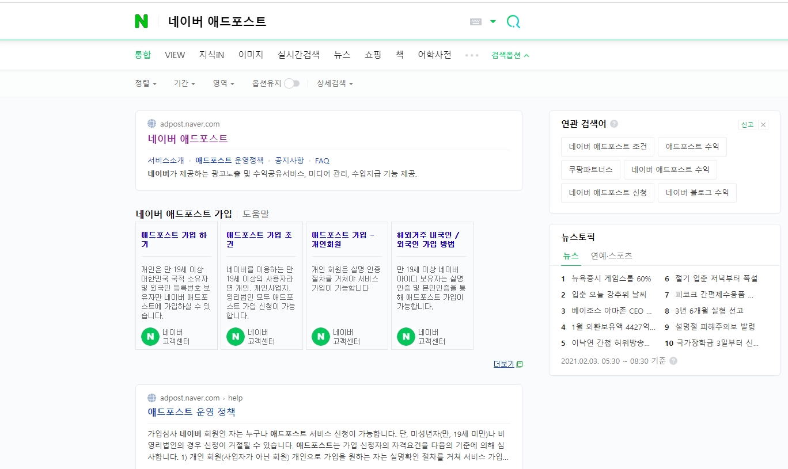Collapse the 검색옵션 panel
This screenshot has width=788, height=469.
click(510, 55)
